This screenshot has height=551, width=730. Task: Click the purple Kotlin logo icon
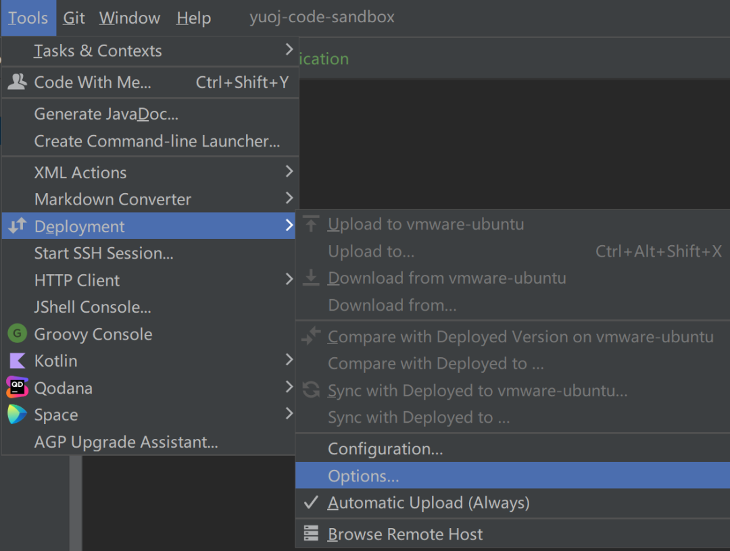click(17, 361)
